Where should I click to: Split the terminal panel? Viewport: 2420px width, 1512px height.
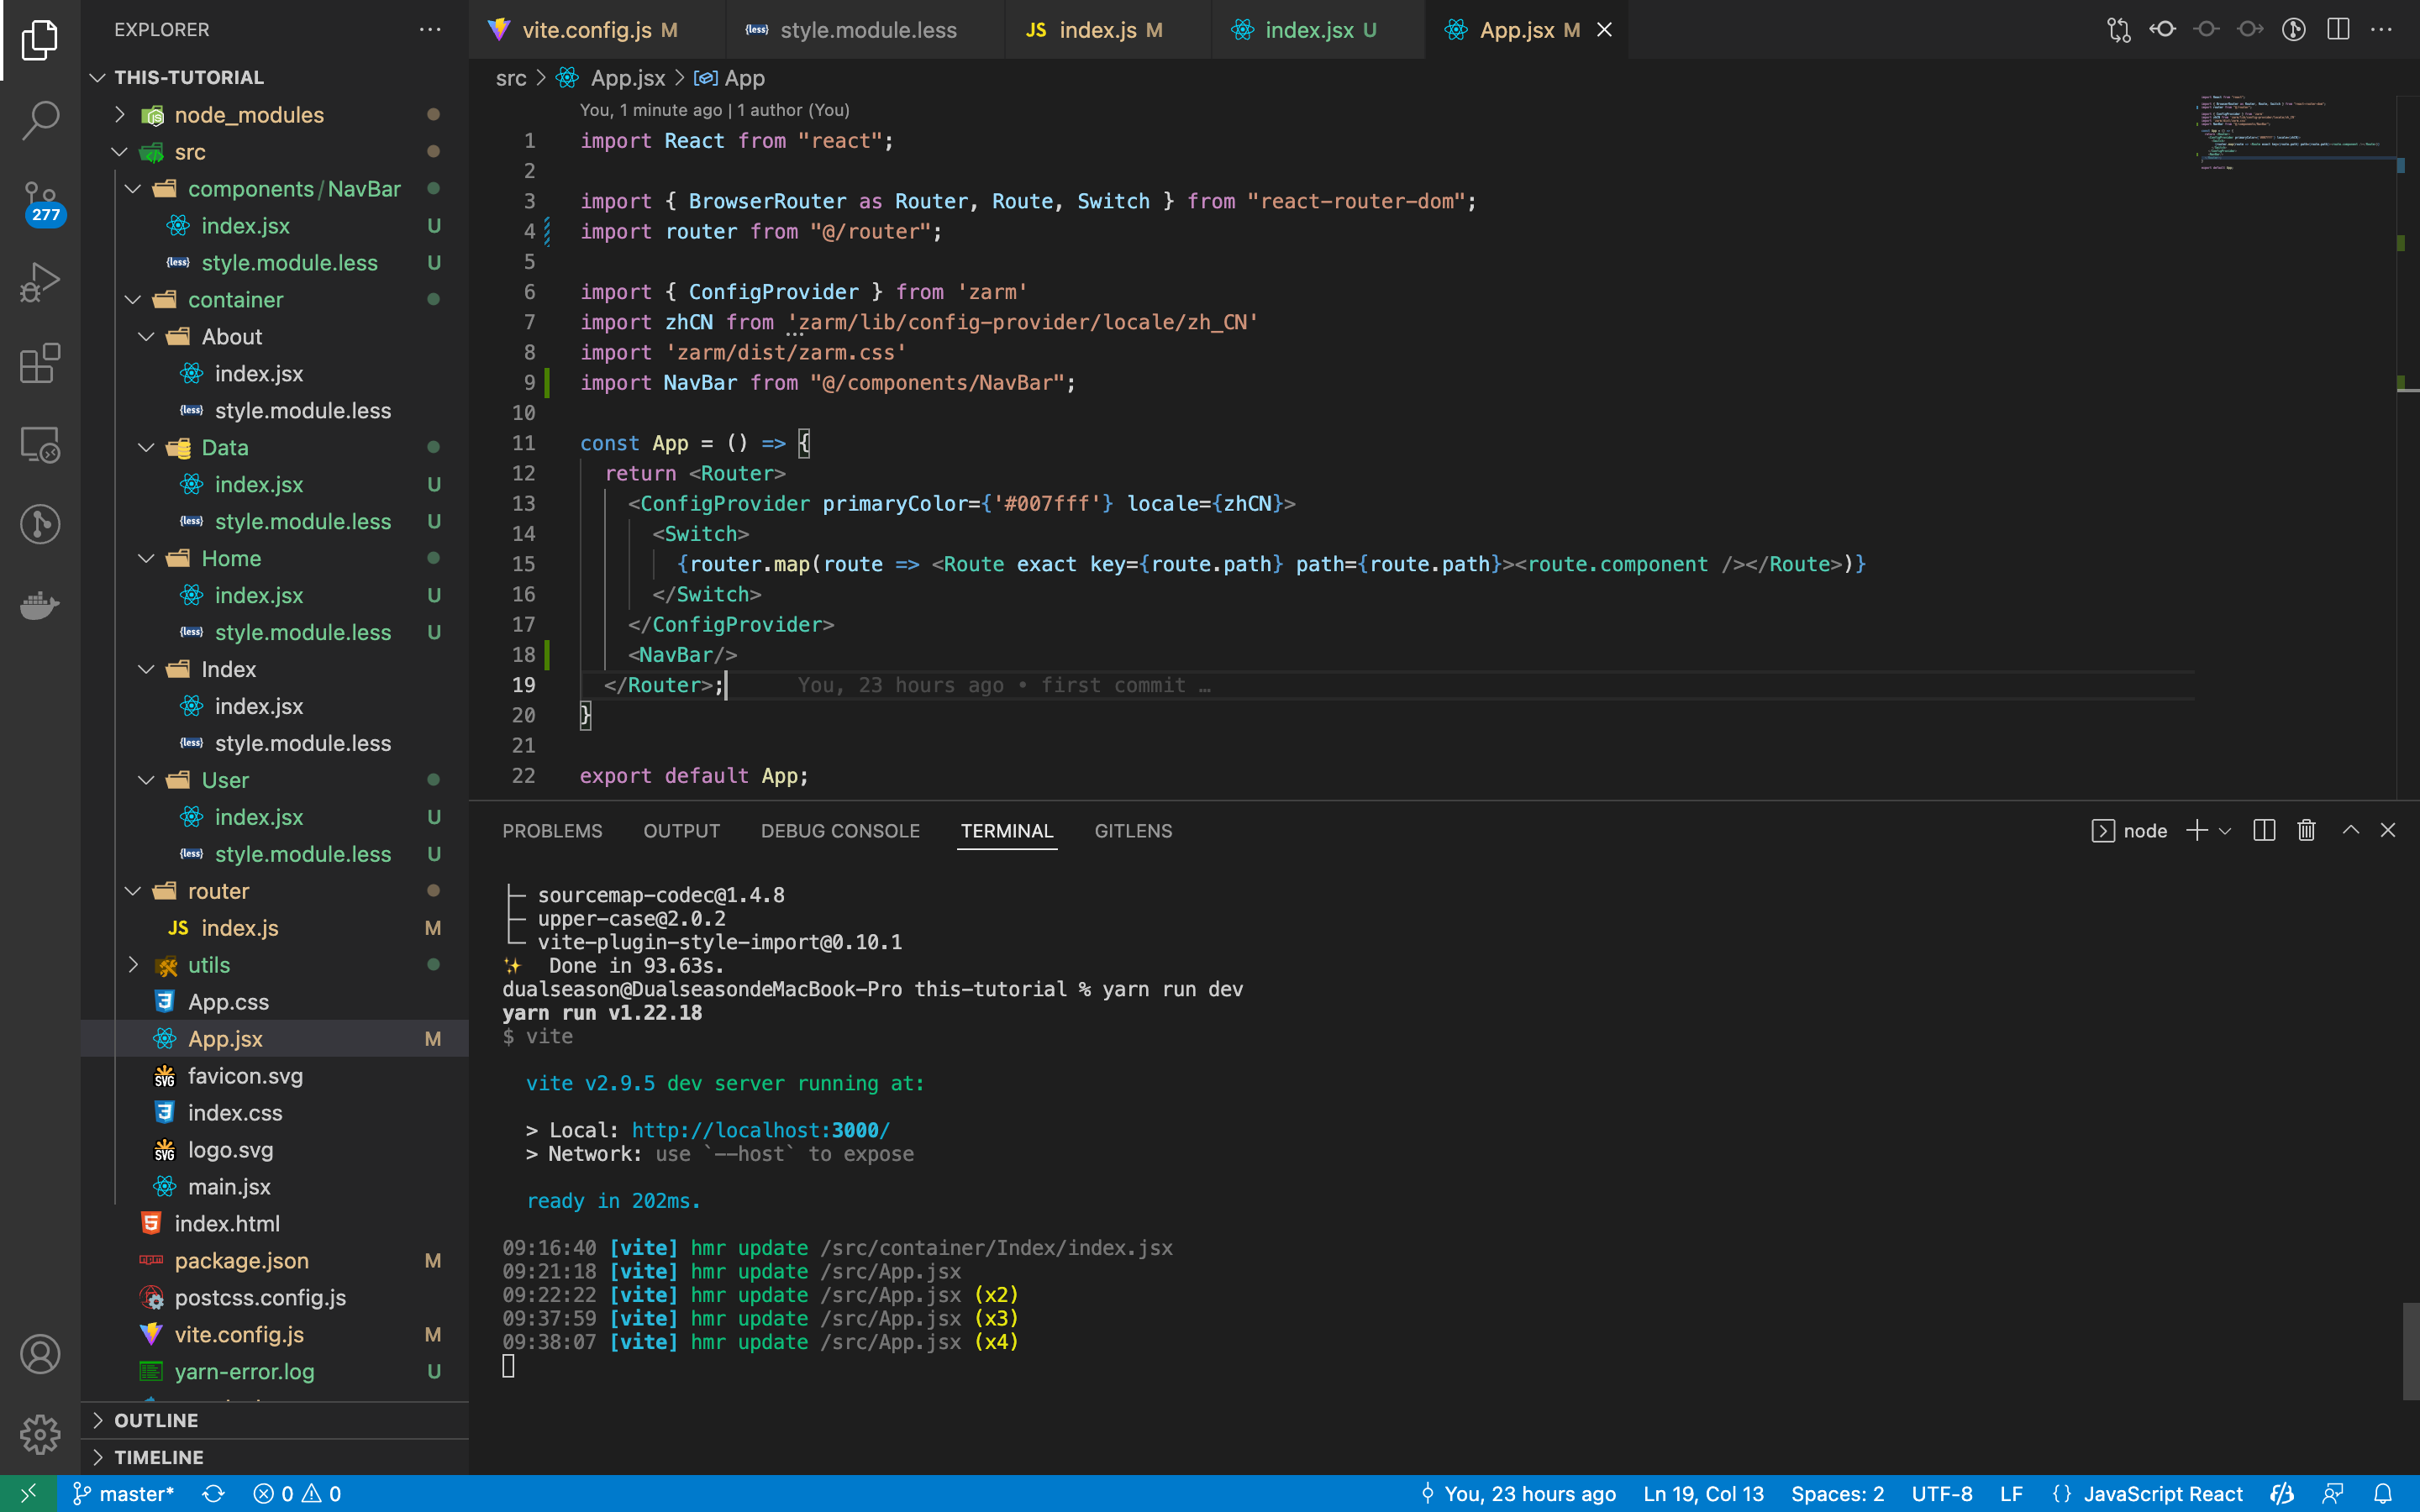[2264, 830]
